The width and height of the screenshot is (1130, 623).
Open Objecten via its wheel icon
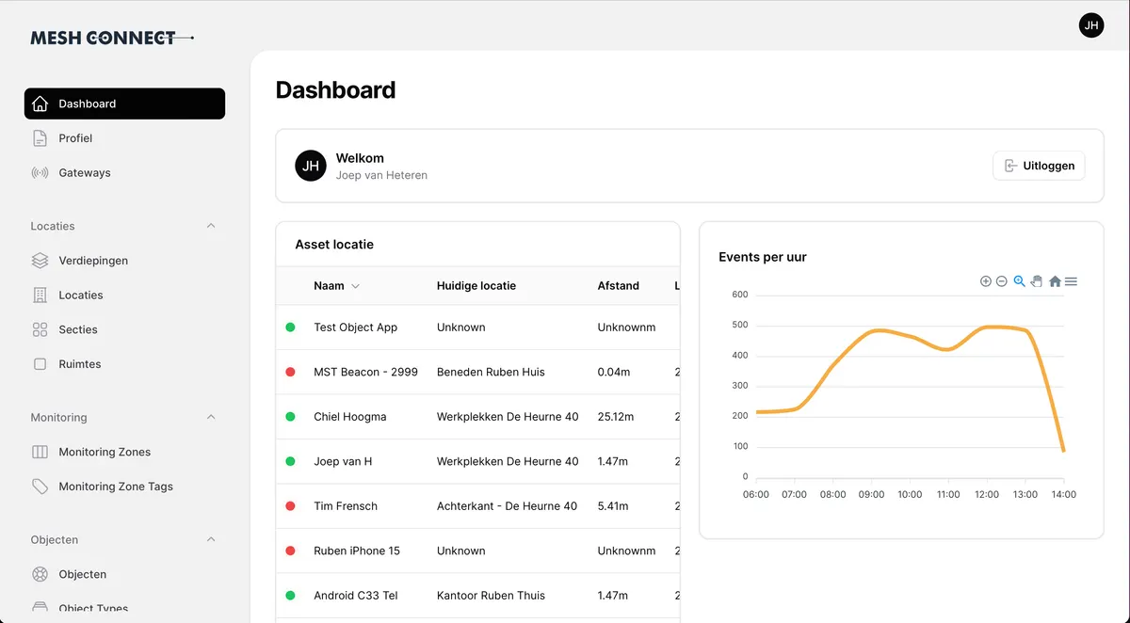40,573
